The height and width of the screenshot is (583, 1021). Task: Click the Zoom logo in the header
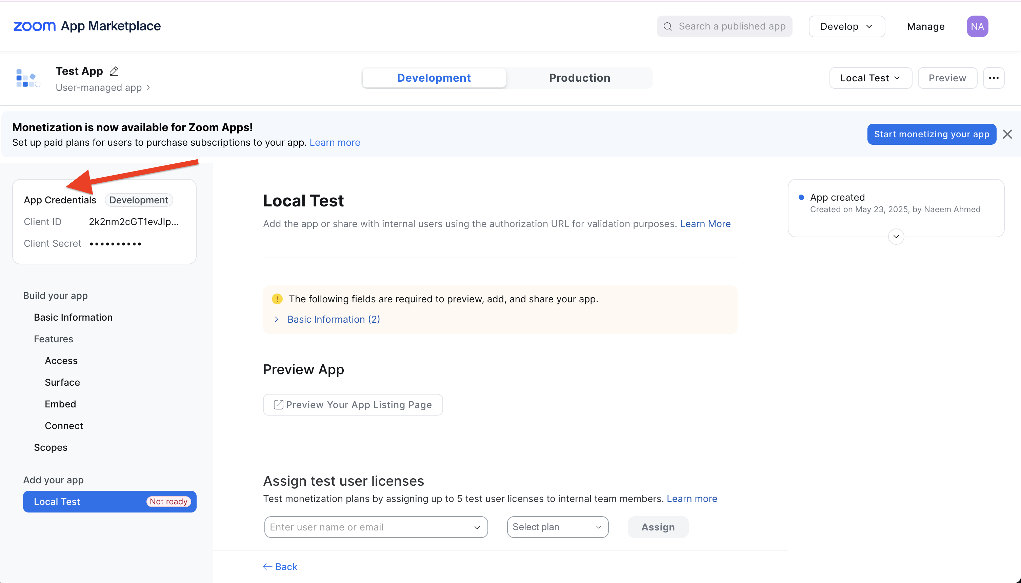[35, 26]
